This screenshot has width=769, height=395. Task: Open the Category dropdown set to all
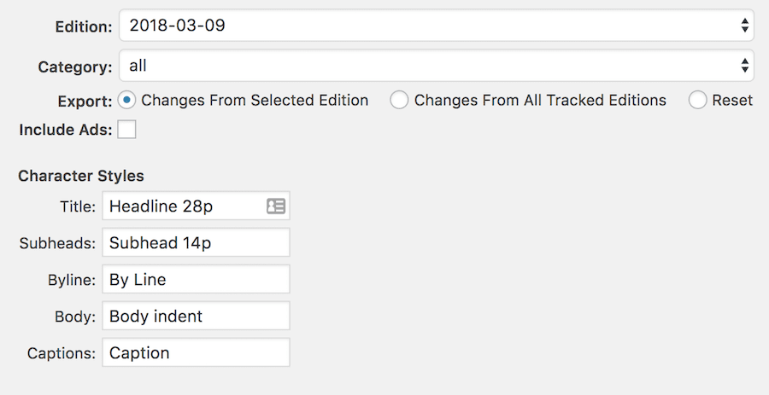pos(437,65)
